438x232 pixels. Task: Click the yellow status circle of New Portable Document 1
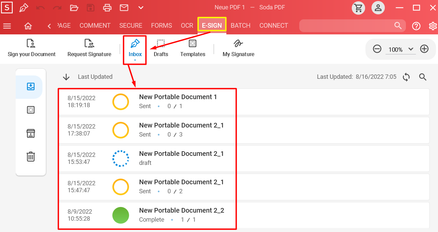tap(121, 102)
